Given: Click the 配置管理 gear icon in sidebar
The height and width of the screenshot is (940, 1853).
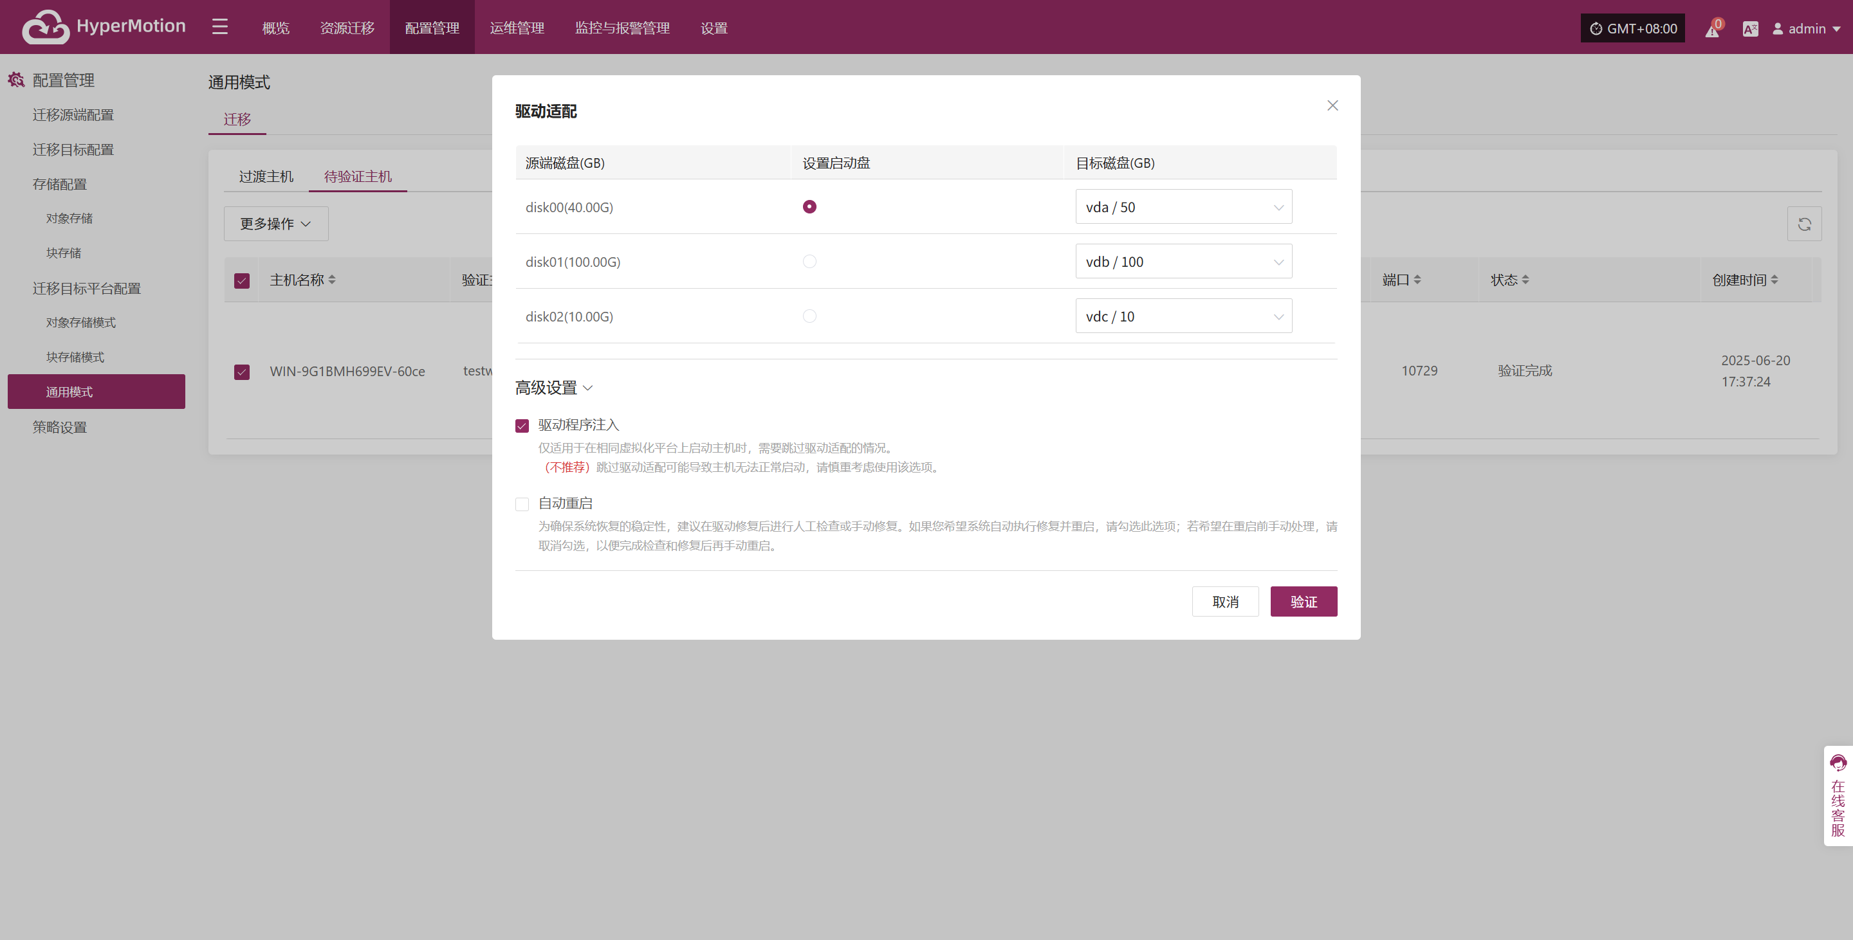Looking at the screenshot, I should pos(17,80).
